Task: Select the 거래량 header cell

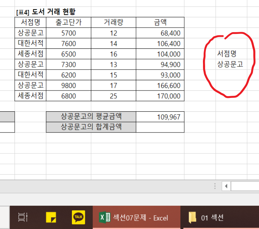Action: pos(113,22)
